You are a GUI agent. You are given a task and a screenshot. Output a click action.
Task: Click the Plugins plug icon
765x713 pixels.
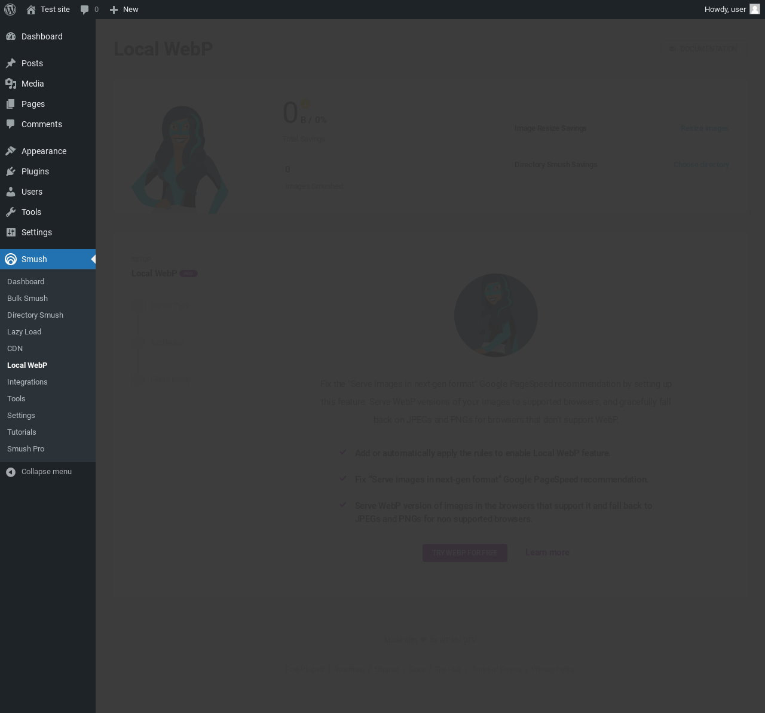[x=11, y=171]
